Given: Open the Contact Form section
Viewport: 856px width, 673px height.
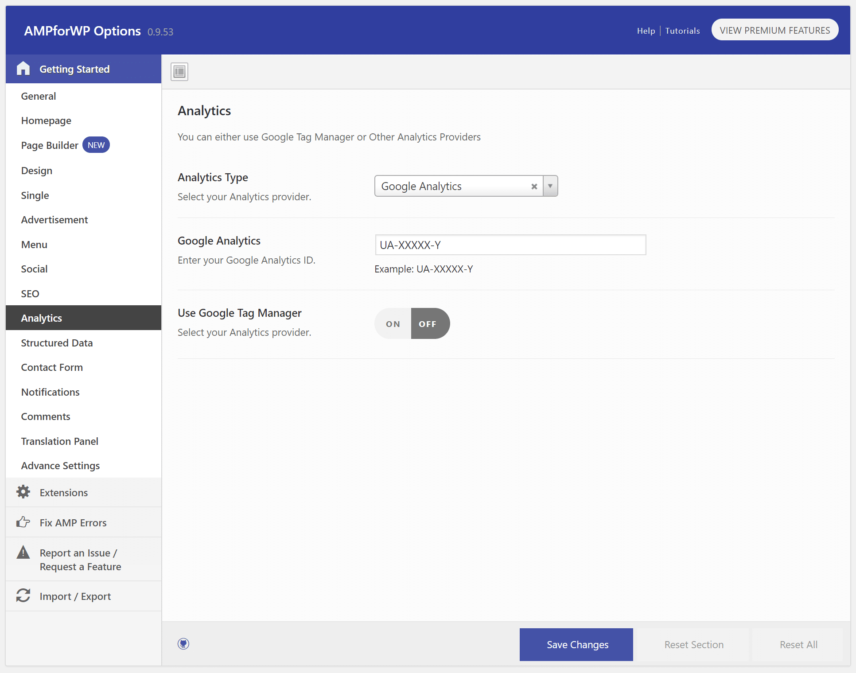Looking at the screenshot, I should 83,367.
